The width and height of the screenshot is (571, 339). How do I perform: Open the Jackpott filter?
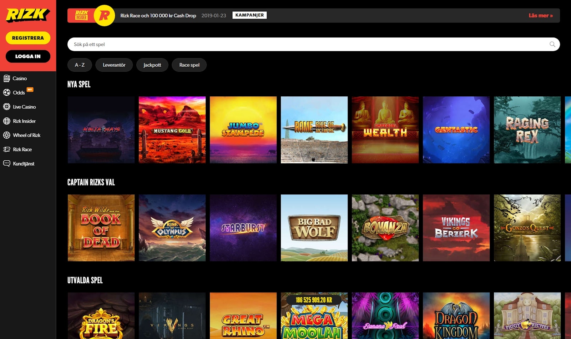[152, 65]
